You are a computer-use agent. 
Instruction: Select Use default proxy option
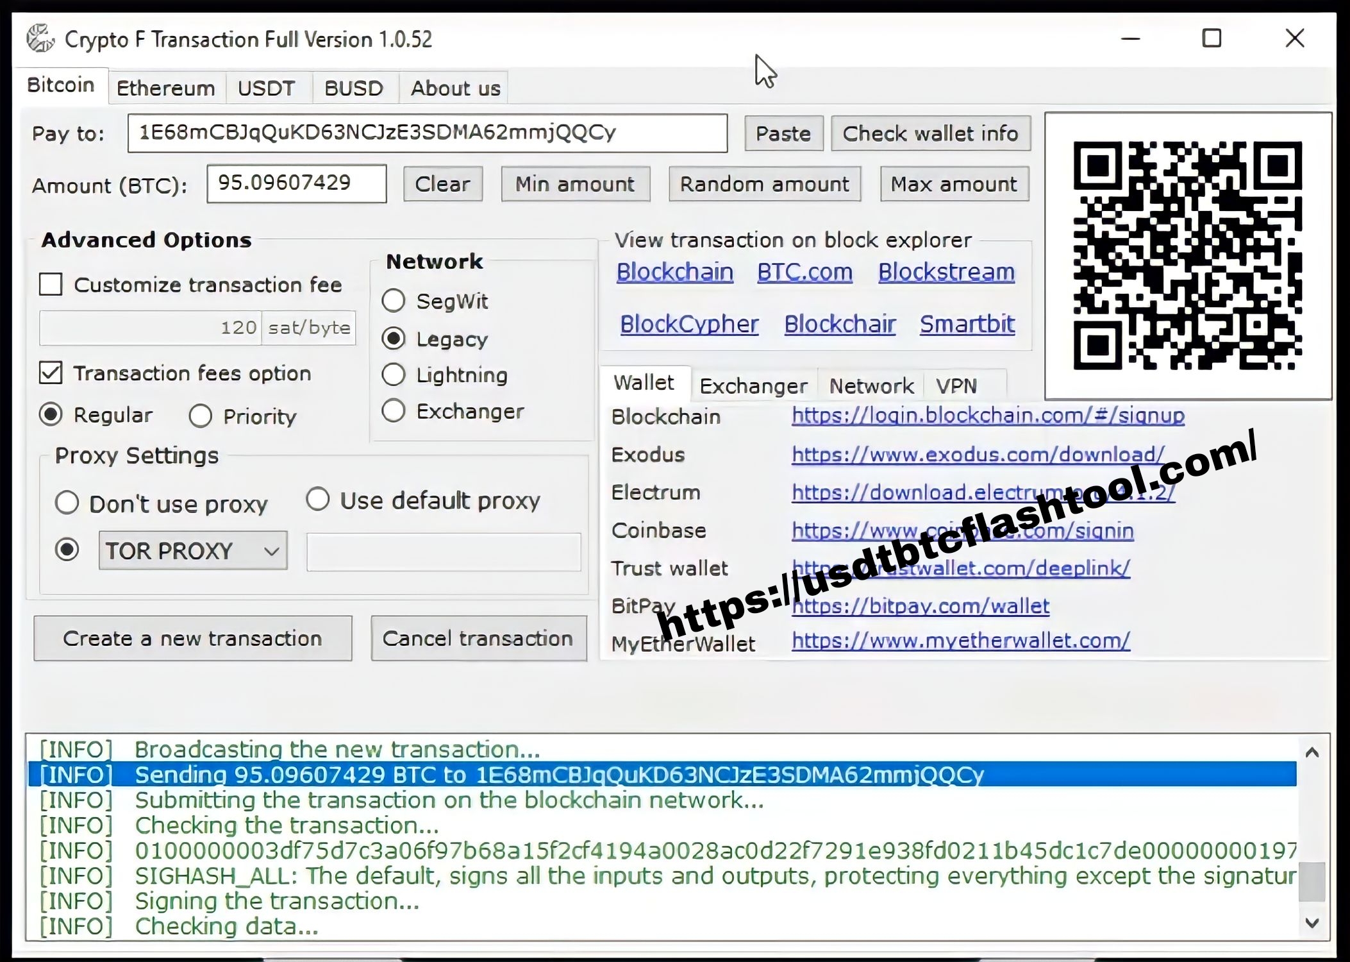pos(318,500)
